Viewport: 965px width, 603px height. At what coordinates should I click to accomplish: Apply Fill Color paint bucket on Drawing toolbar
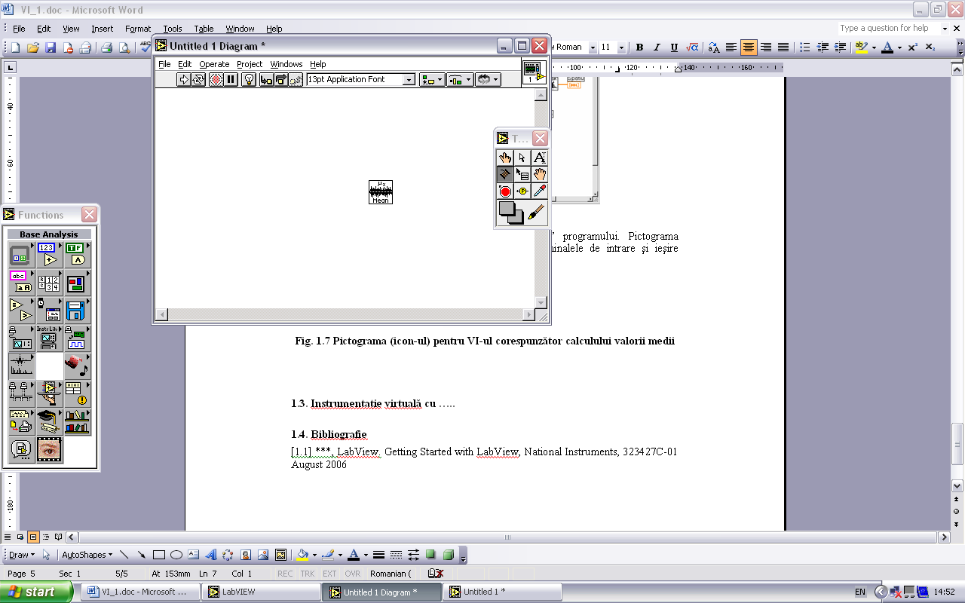click(x=302, y=555)
